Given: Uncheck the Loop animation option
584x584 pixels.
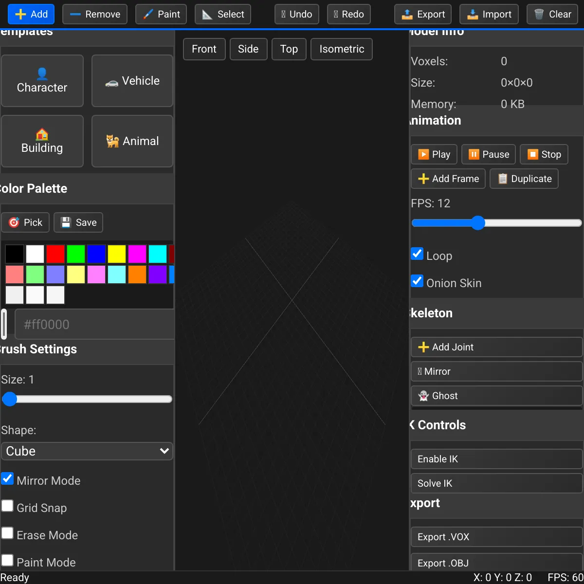Looking at the screenshot, I should pyautogui.click(x=417, y=254).
